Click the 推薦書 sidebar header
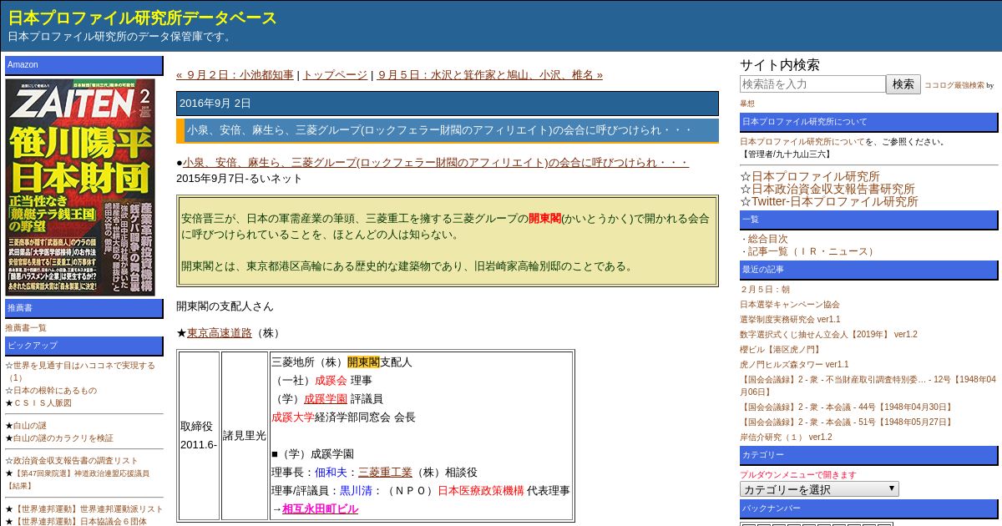Image resolution: width=1002 pixels, height=526 pixels. [x=84, y=308]
